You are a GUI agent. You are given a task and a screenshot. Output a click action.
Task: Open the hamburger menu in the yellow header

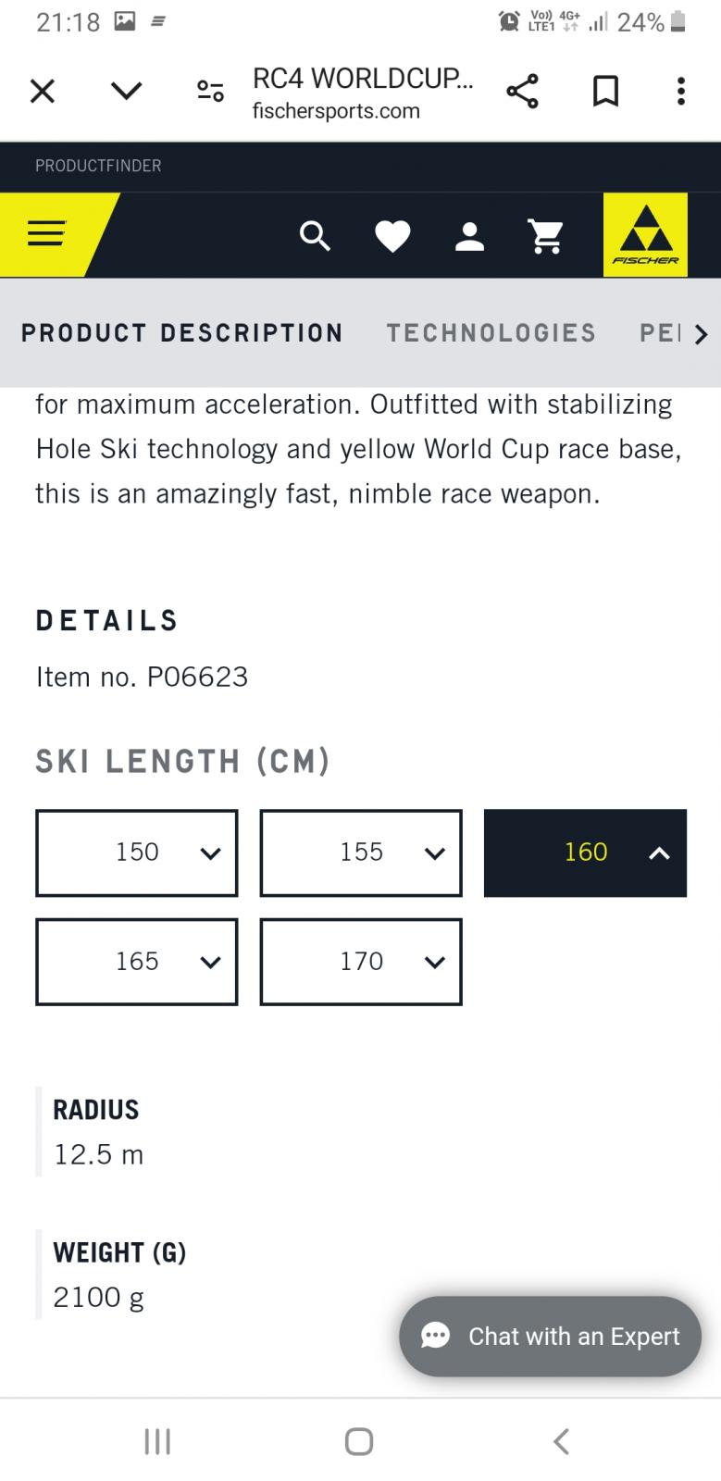click(x=46, y=234)
